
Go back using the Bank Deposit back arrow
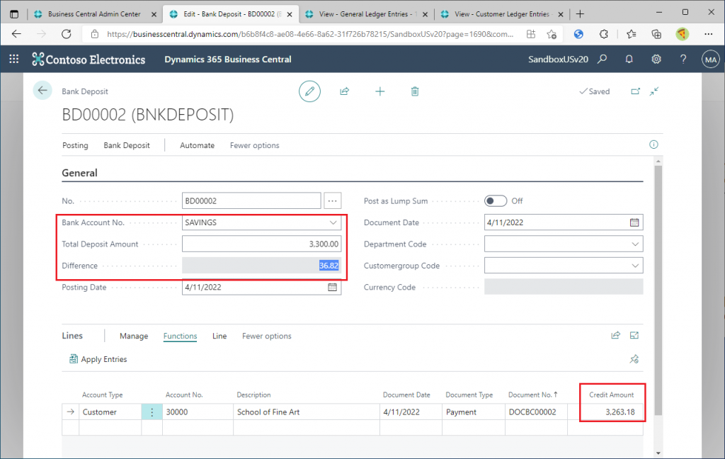[x=42, y=91]
